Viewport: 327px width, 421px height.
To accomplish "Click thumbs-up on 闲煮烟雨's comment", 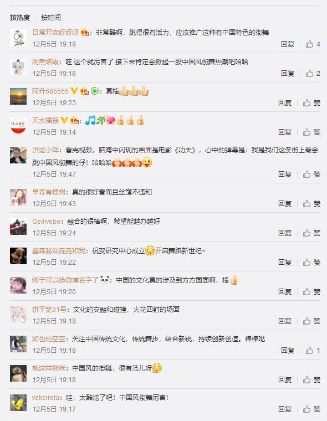I will [313, 73].
